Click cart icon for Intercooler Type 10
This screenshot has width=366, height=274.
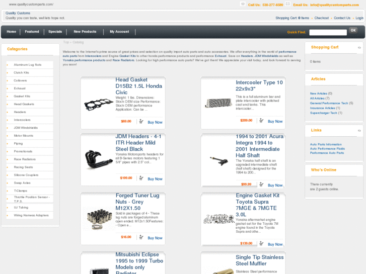click(261, 121)
